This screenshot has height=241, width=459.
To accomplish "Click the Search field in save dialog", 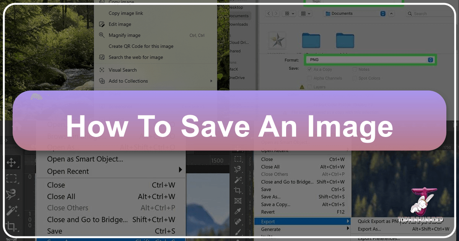I will [x=428, y=14].
